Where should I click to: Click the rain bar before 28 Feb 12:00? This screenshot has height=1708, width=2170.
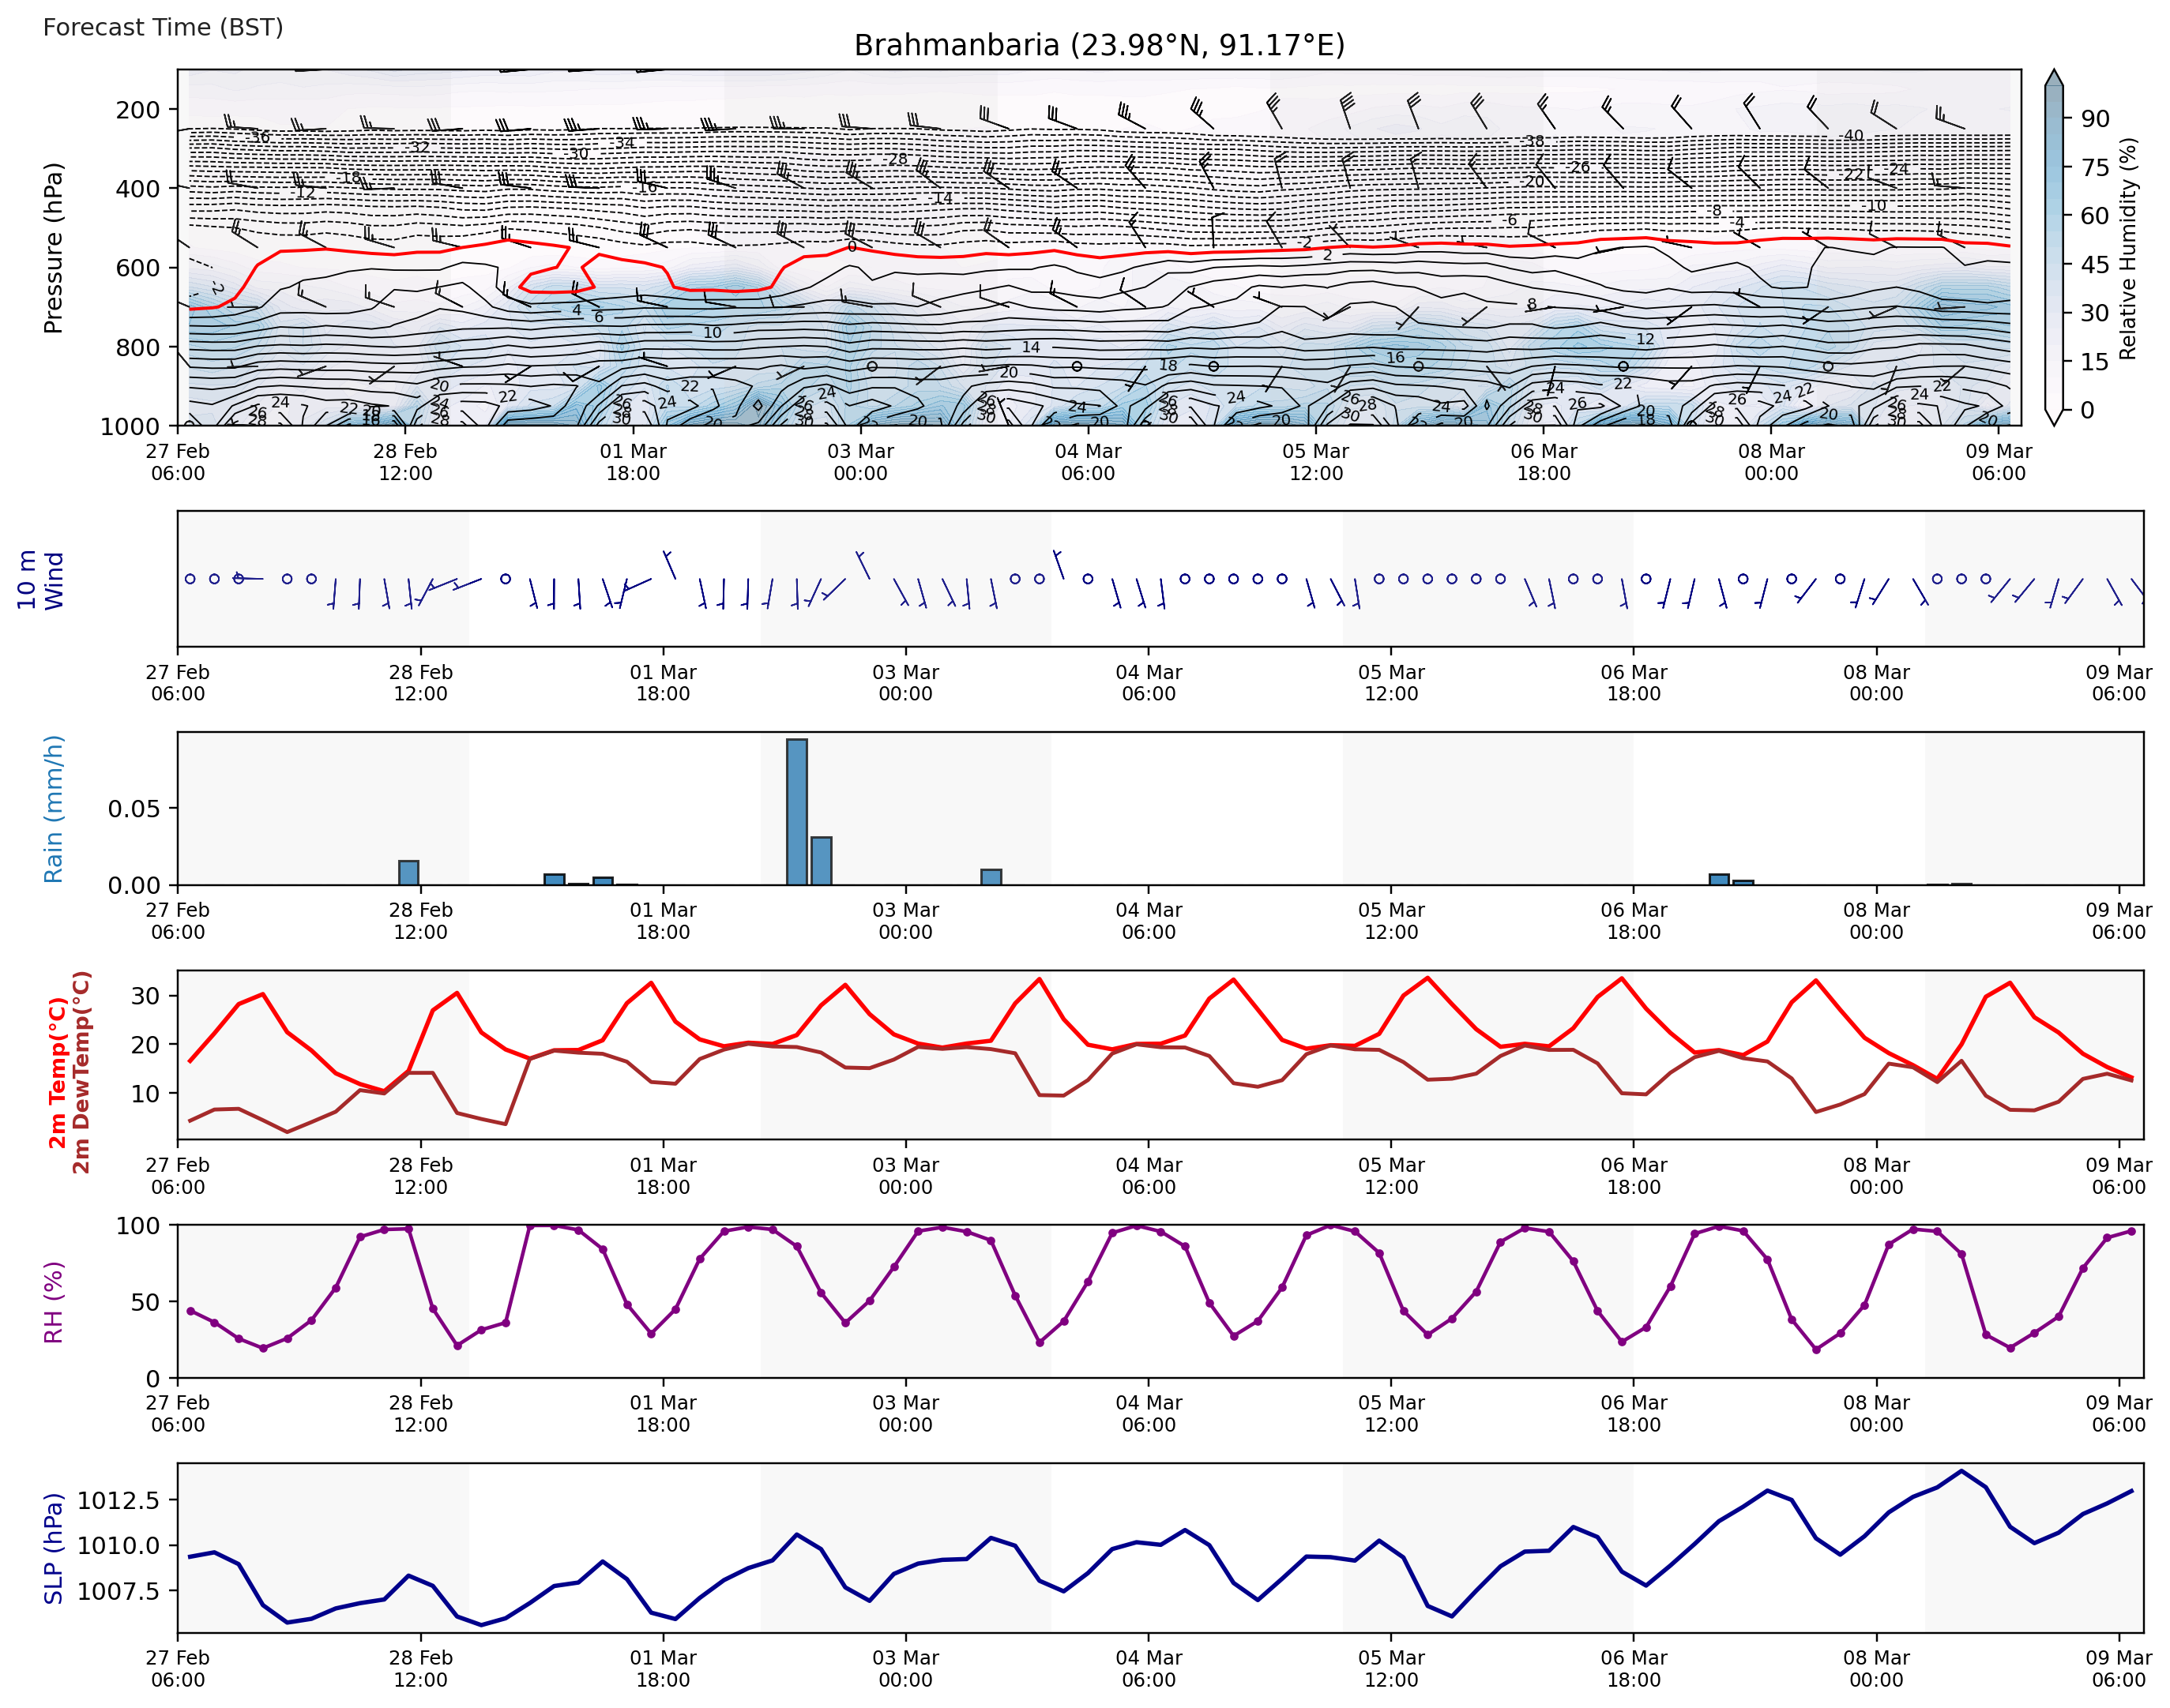[408, 873]
